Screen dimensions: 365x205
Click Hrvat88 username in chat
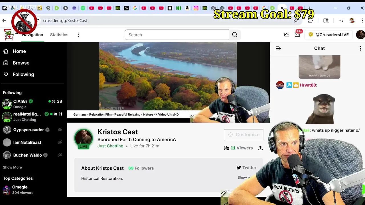click(308, 85)
